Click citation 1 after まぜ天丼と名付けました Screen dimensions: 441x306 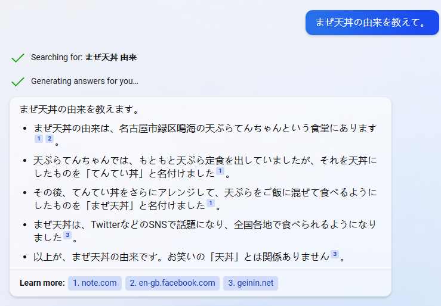point(211,203)
